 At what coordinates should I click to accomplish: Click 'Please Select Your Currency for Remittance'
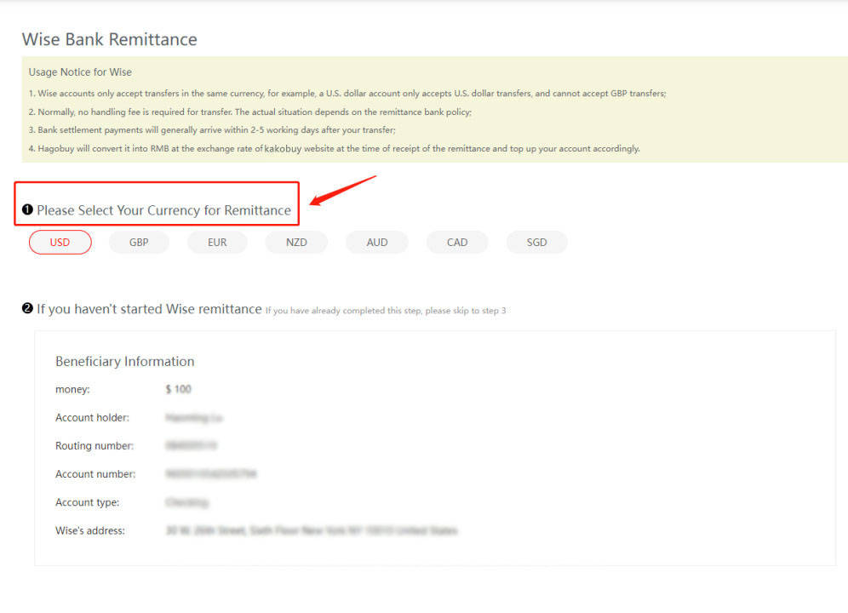pyautogui.click(x=163, y=210)
